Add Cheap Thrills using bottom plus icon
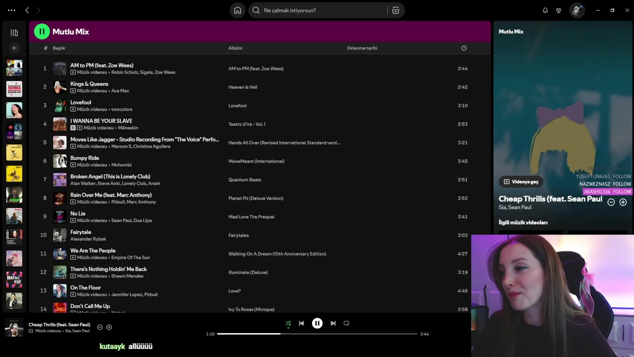Viewport: 634px width, 357px height. pos(109,327)
